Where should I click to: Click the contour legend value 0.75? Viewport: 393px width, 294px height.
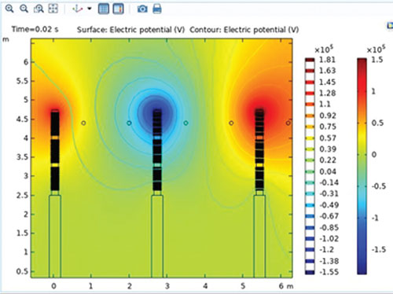coord(328,127)
